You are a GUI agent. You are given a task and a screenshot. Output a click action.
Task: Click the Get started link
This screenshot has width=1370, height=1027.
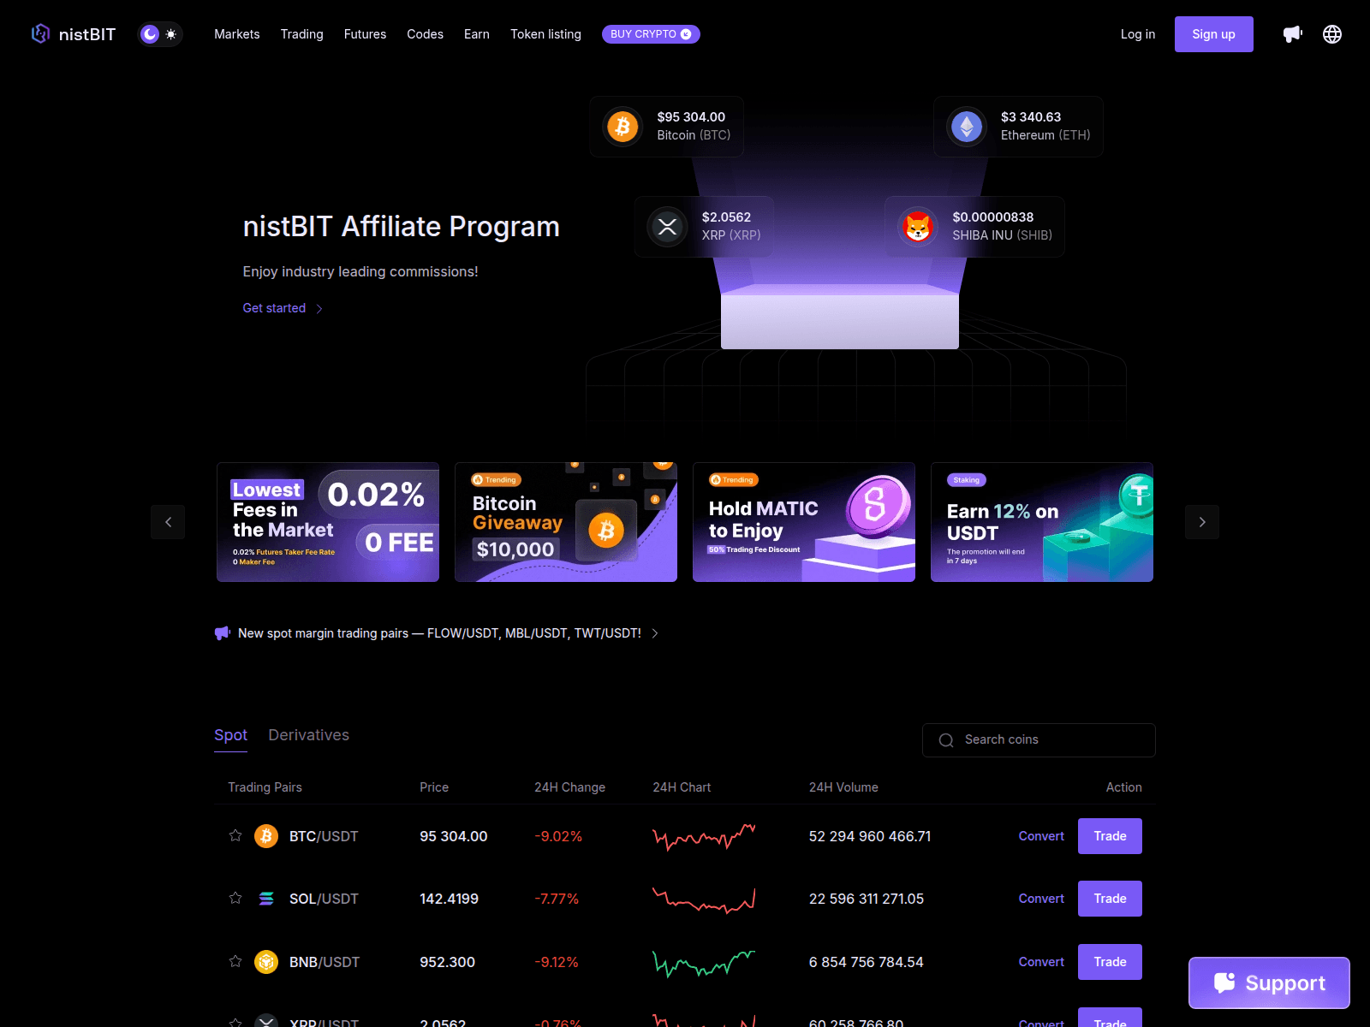[x=274, y=308]
